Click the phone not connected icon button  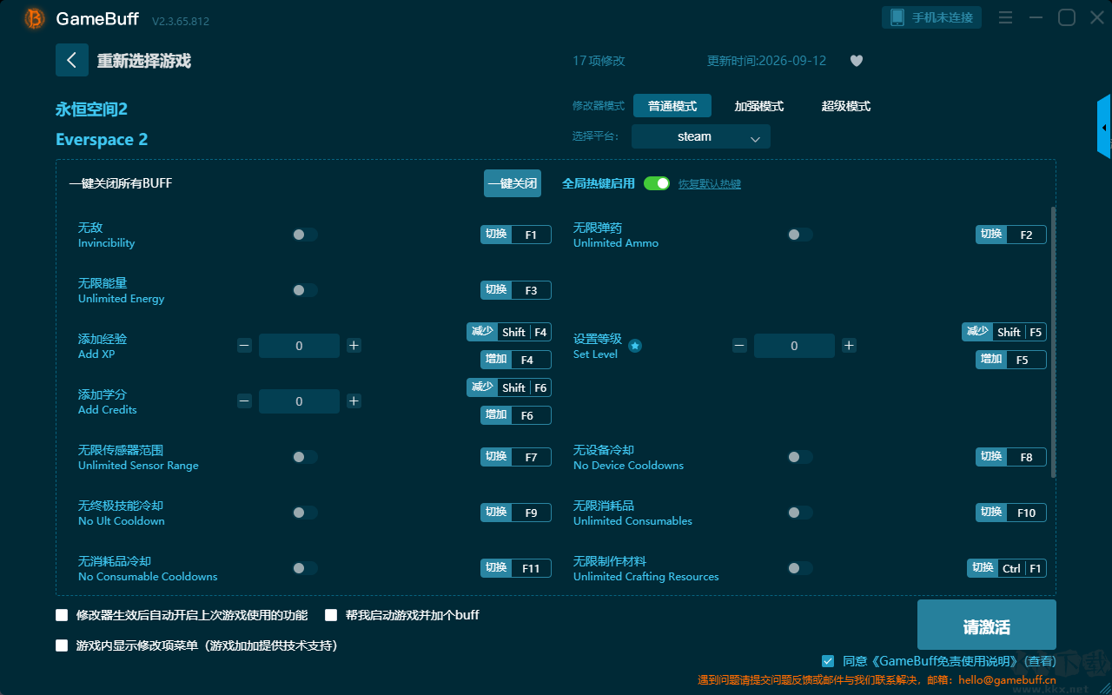pyautogui.click(x=932, y=17)
